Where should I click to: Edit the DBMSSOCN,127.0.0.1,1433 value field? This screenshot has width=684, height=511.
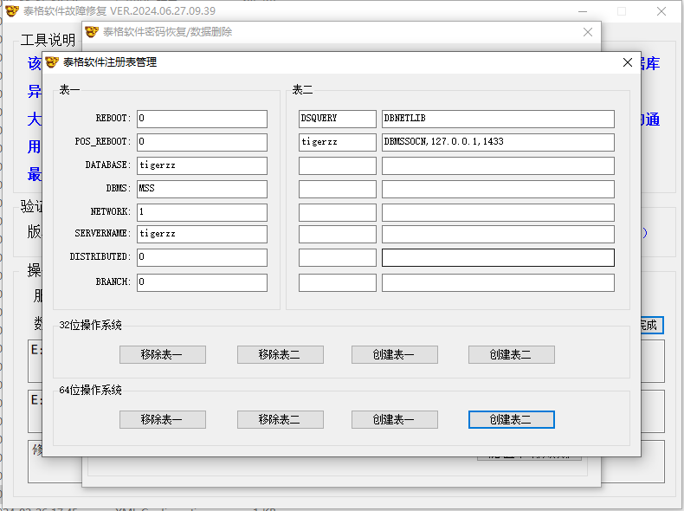[497, 142]
